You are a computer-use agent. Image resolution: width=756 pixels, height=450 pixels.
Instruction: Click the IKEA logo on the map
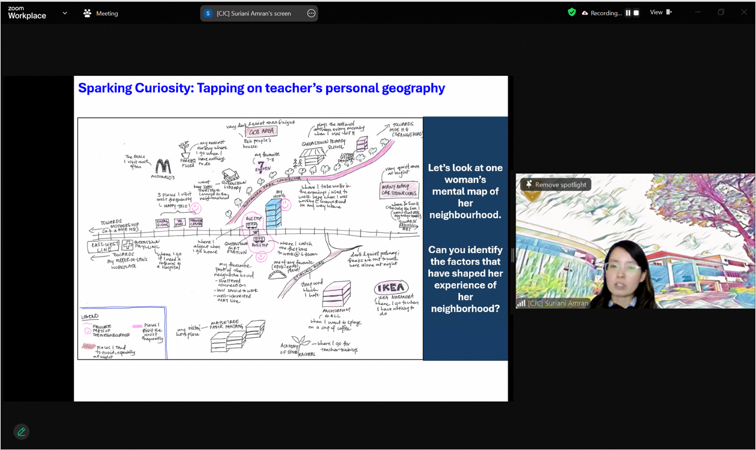click(x=391, y=287)
